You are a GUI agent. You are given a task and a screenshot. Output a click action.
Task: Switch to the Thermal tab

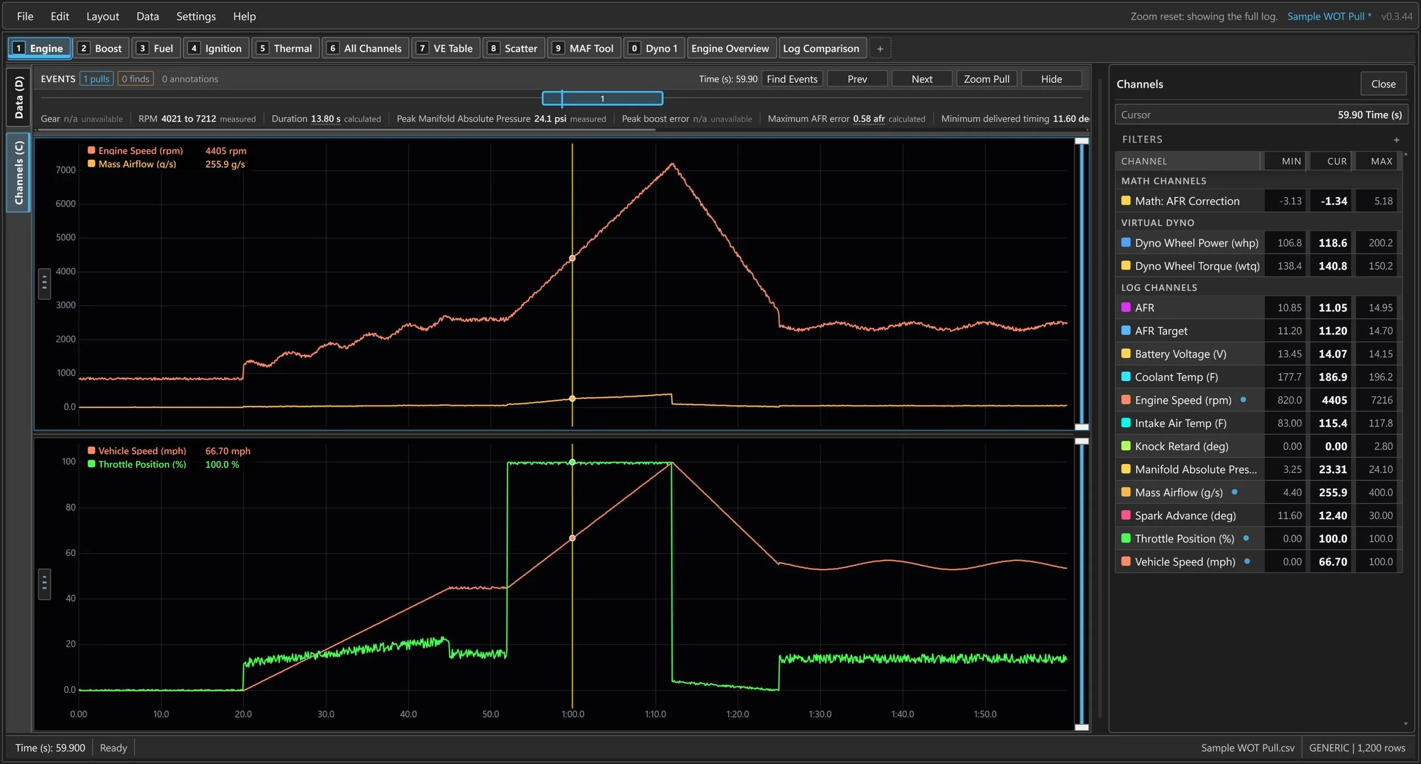pos(285,48)
